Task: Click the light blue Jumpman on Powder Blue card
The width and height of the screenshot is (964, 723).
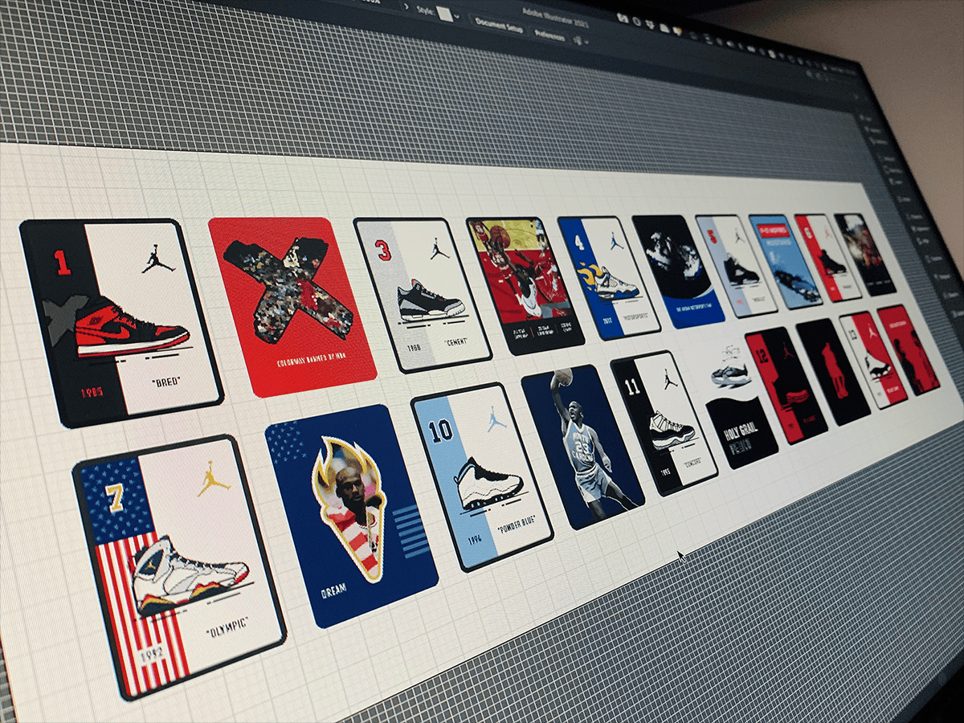Action: 497,418
